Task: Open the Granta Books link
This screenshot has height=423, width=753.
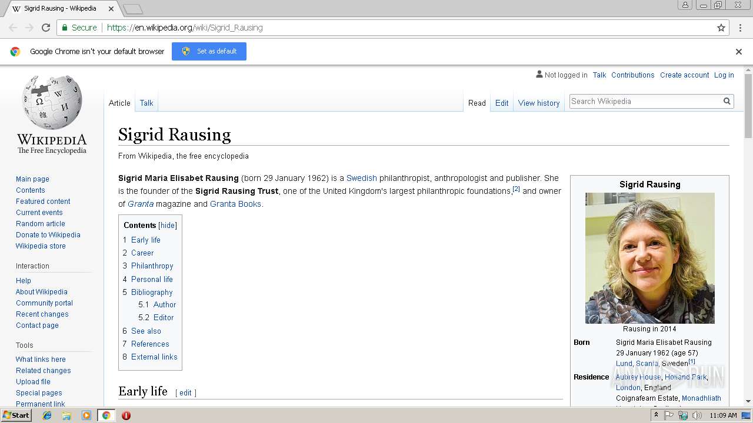Action: coord(235,204)
